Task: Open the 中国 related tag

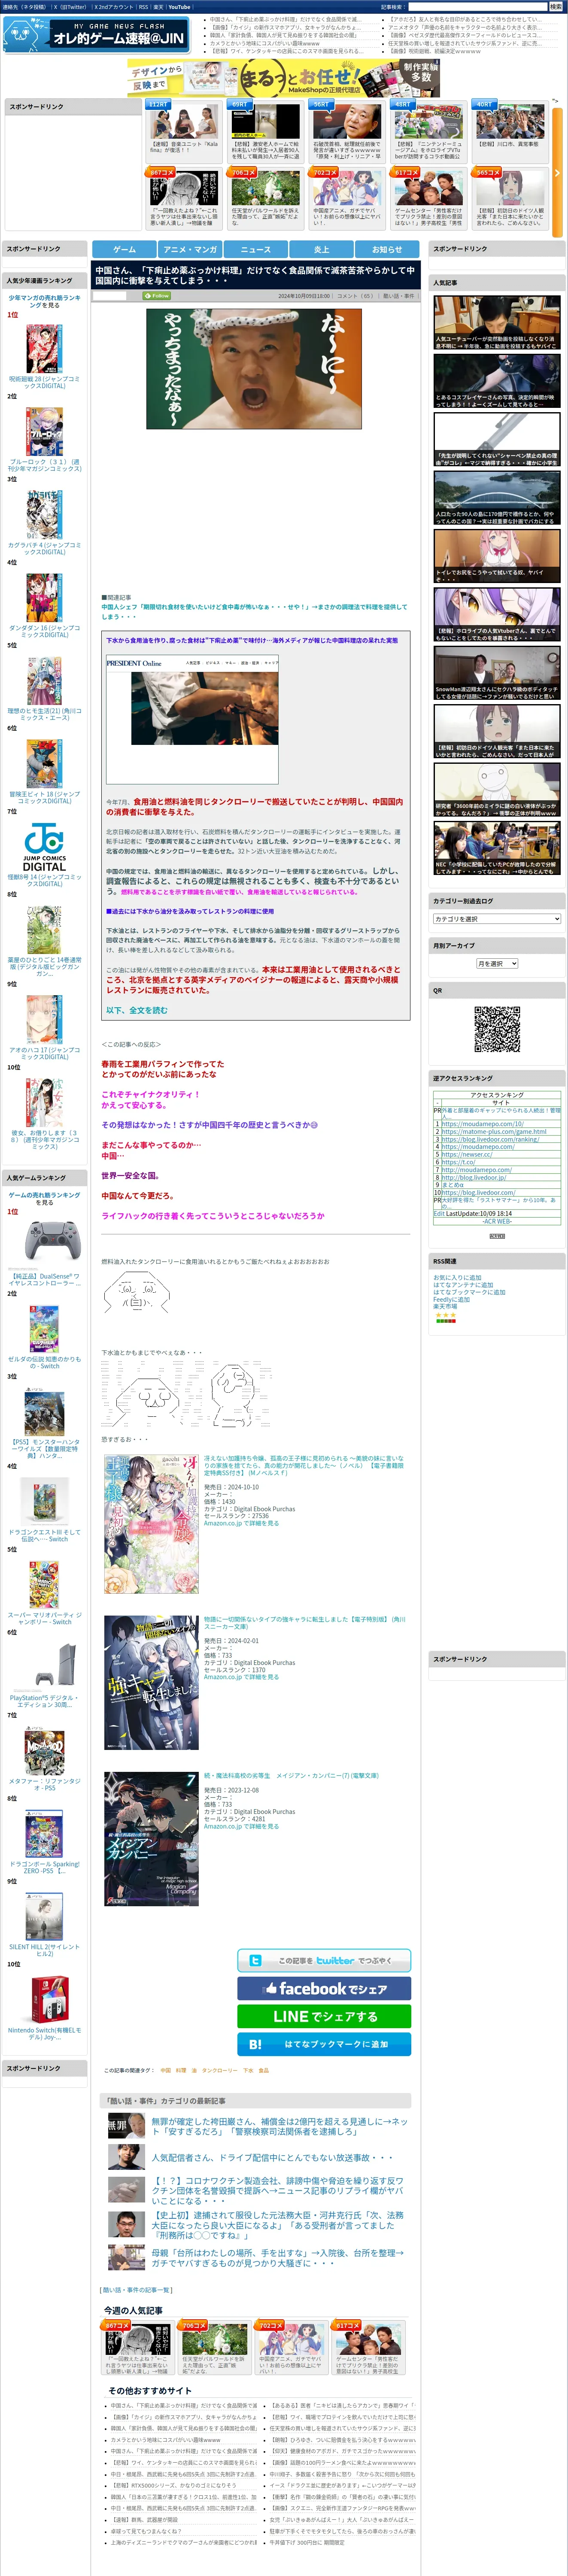Action: tap(166, 2070)
